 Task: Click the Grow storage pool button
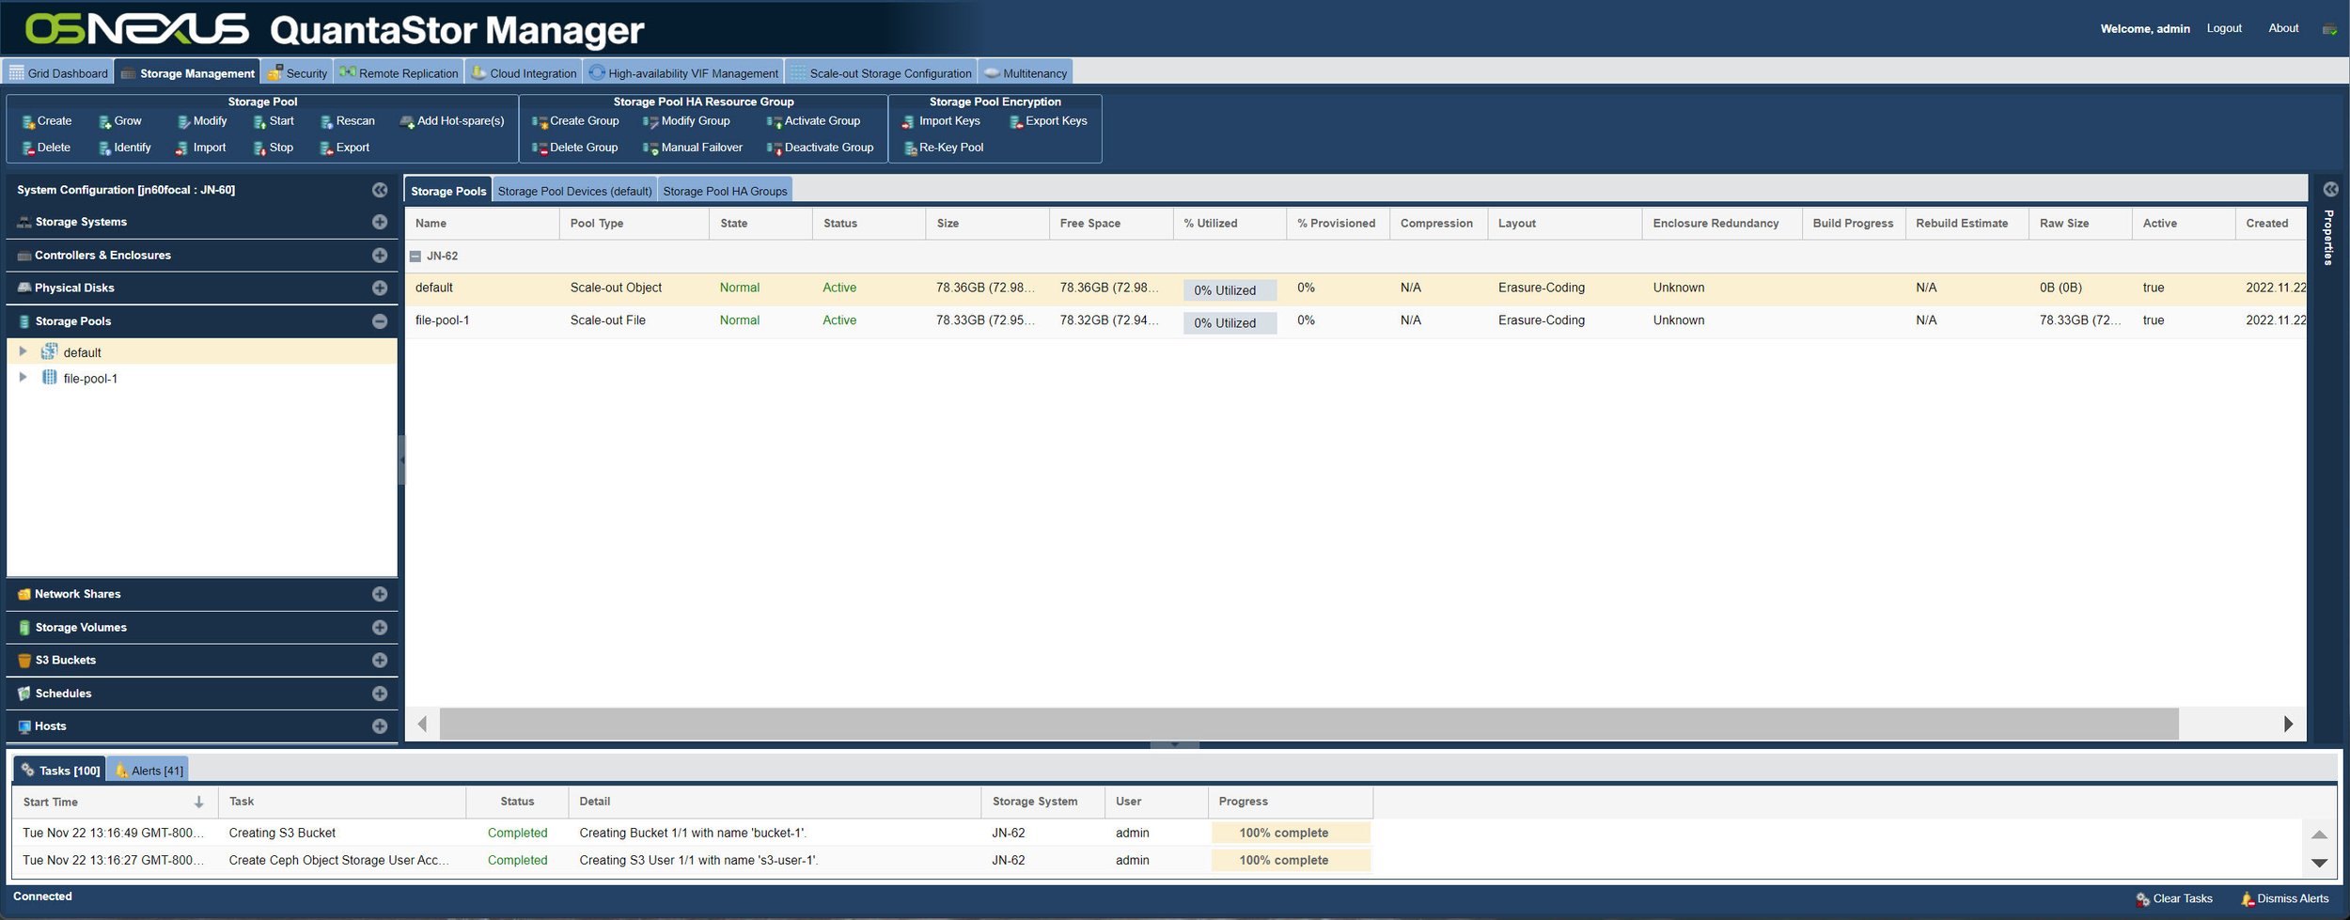tap(119, 121)
